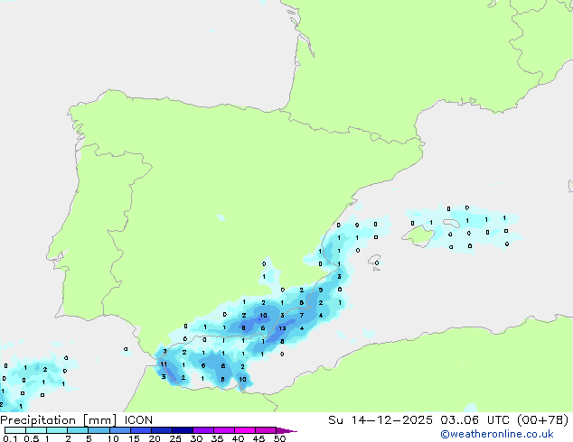Click the above-50 arrow at the legend end
573x442 pixels.
286,430
